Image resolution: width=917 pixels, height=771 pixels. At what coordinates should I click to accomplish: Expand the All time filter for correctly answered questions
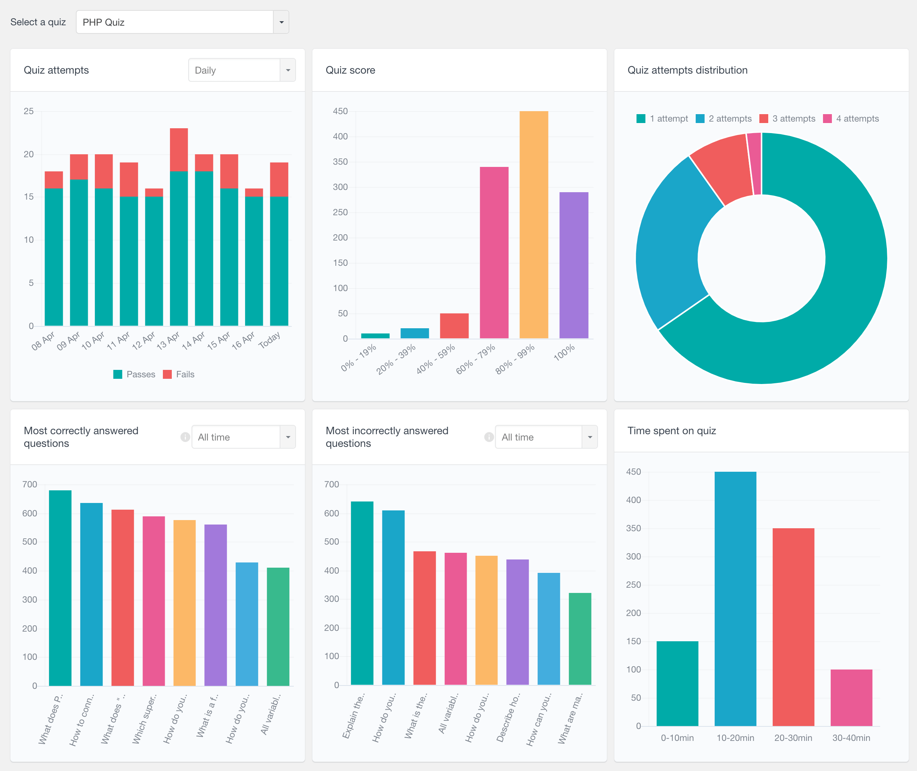(244, 437)
